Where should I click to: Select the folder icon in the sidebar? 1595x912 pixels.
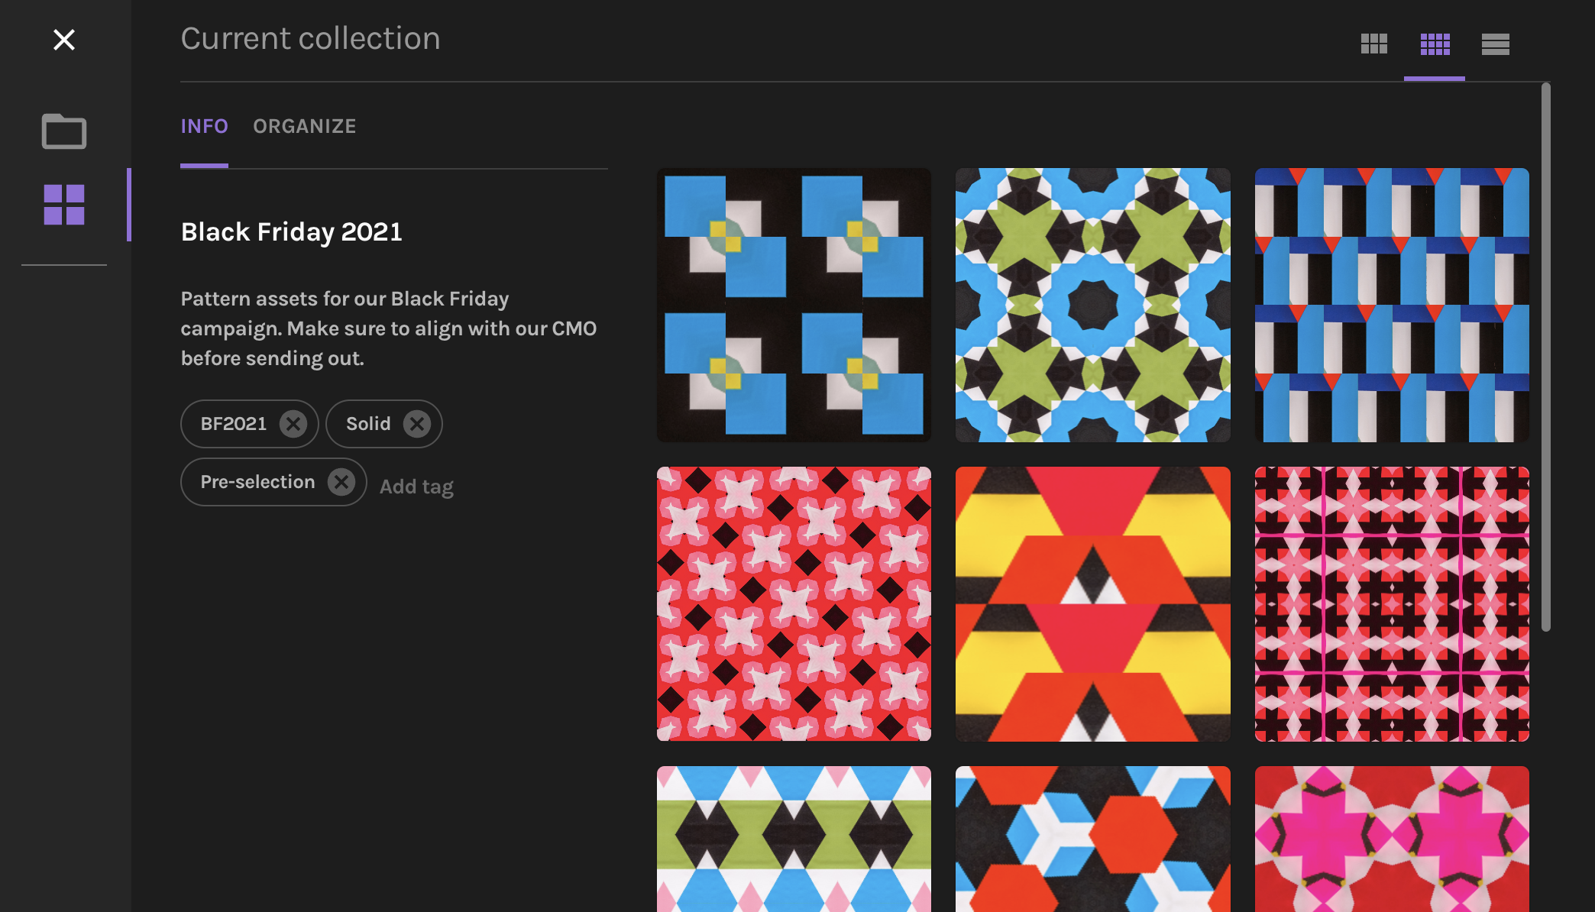(x=65, y=131)
